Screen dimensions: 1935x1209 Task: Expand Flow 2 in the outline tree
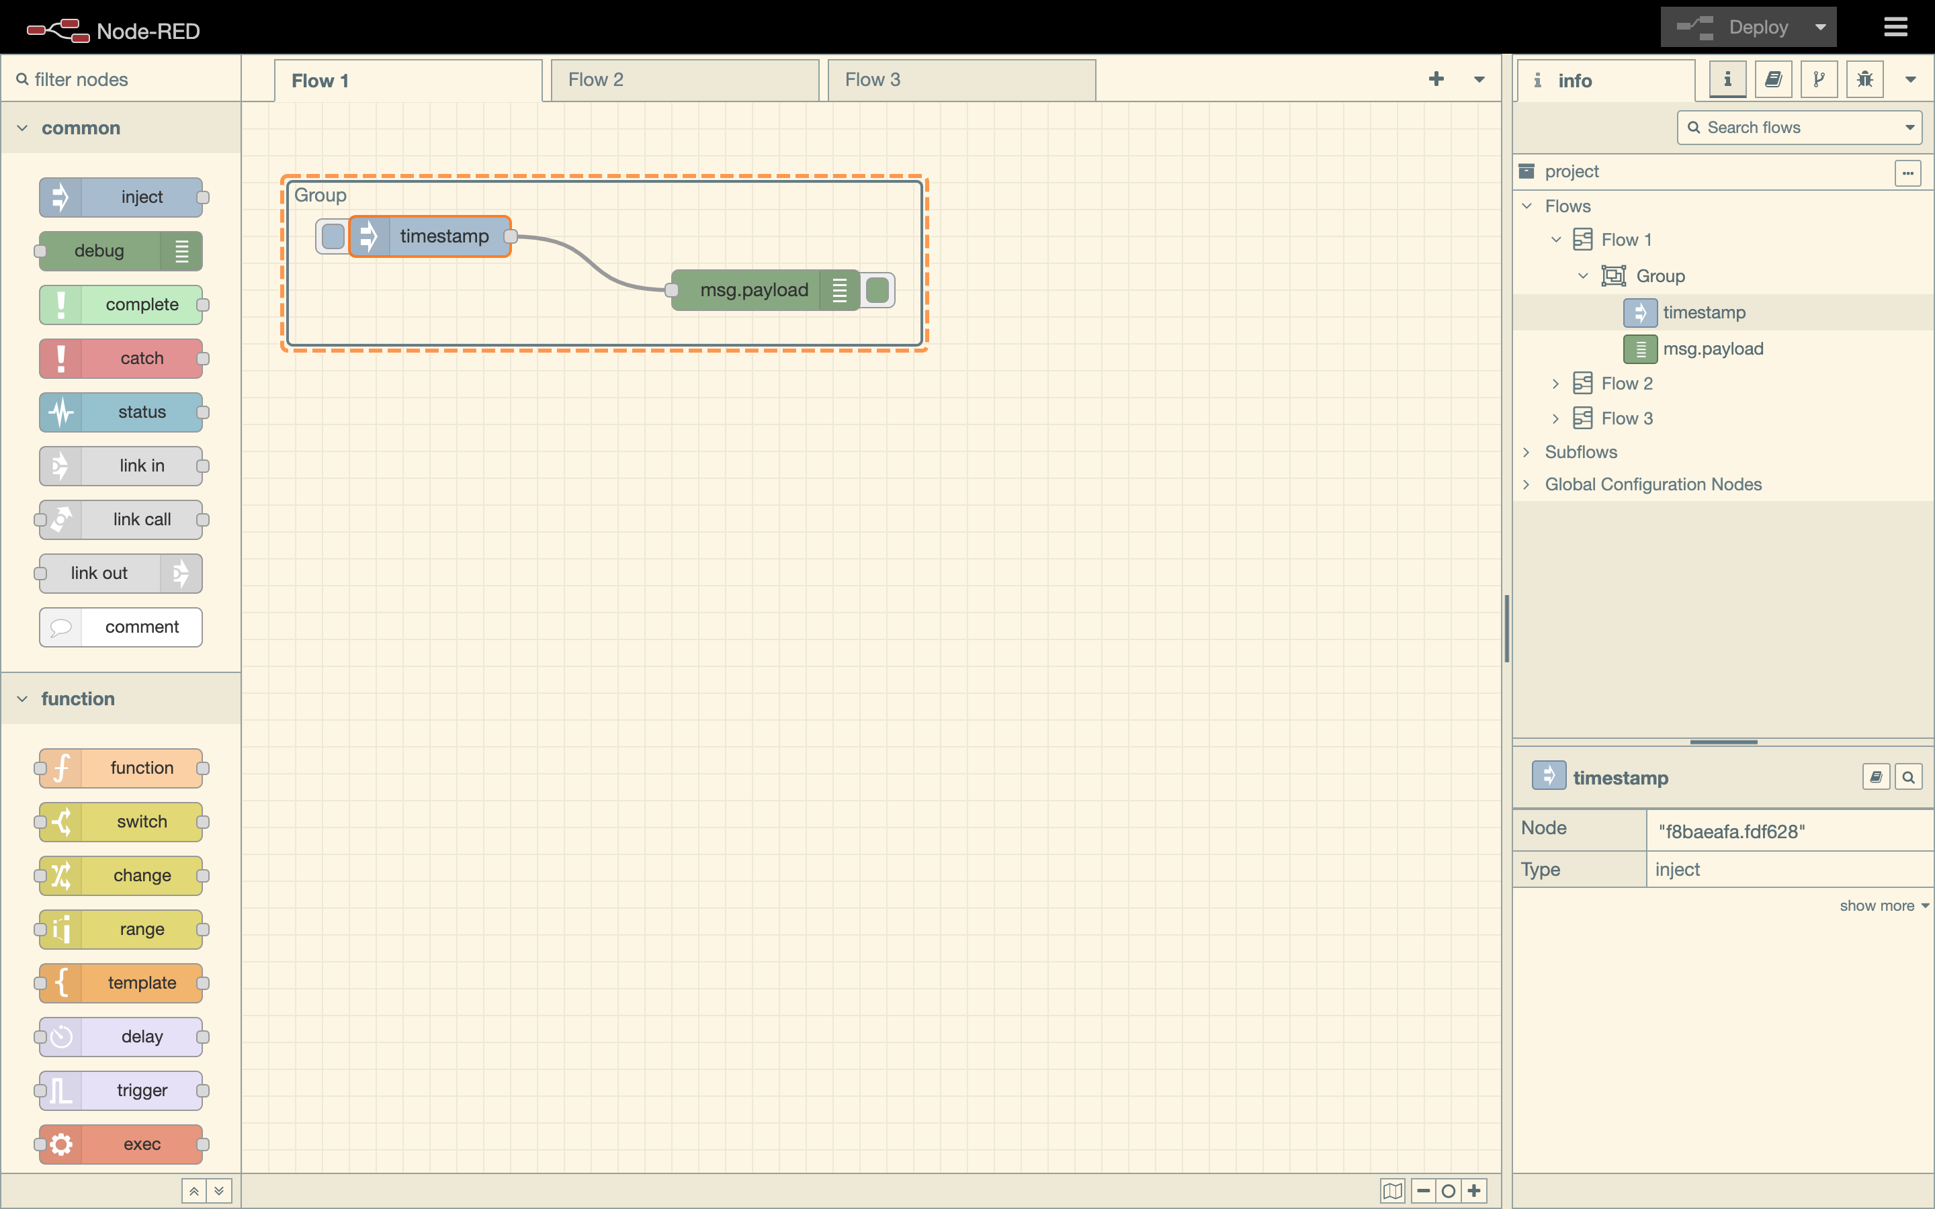coord(1555,384)
